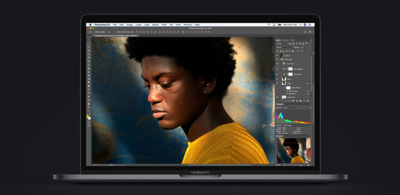Open the Edit Toolbar three-dots button
The width and height of the screenshot is (400, 195).
[88, 111]
